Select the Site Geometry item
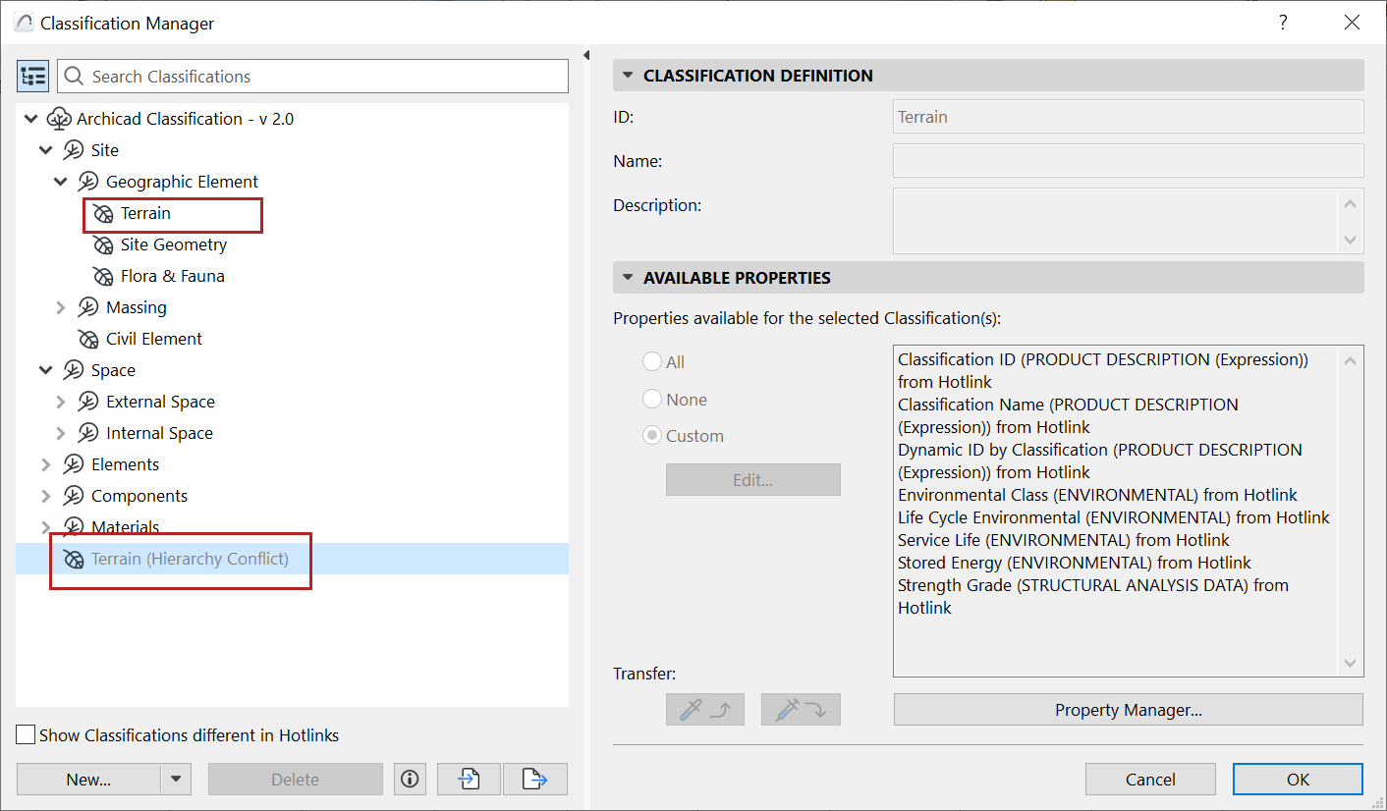Viewport: 1387px width, 811px height. click(x=174, y=244)
